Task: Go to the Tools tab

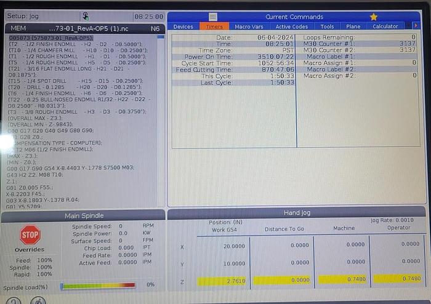Action: 327,26
